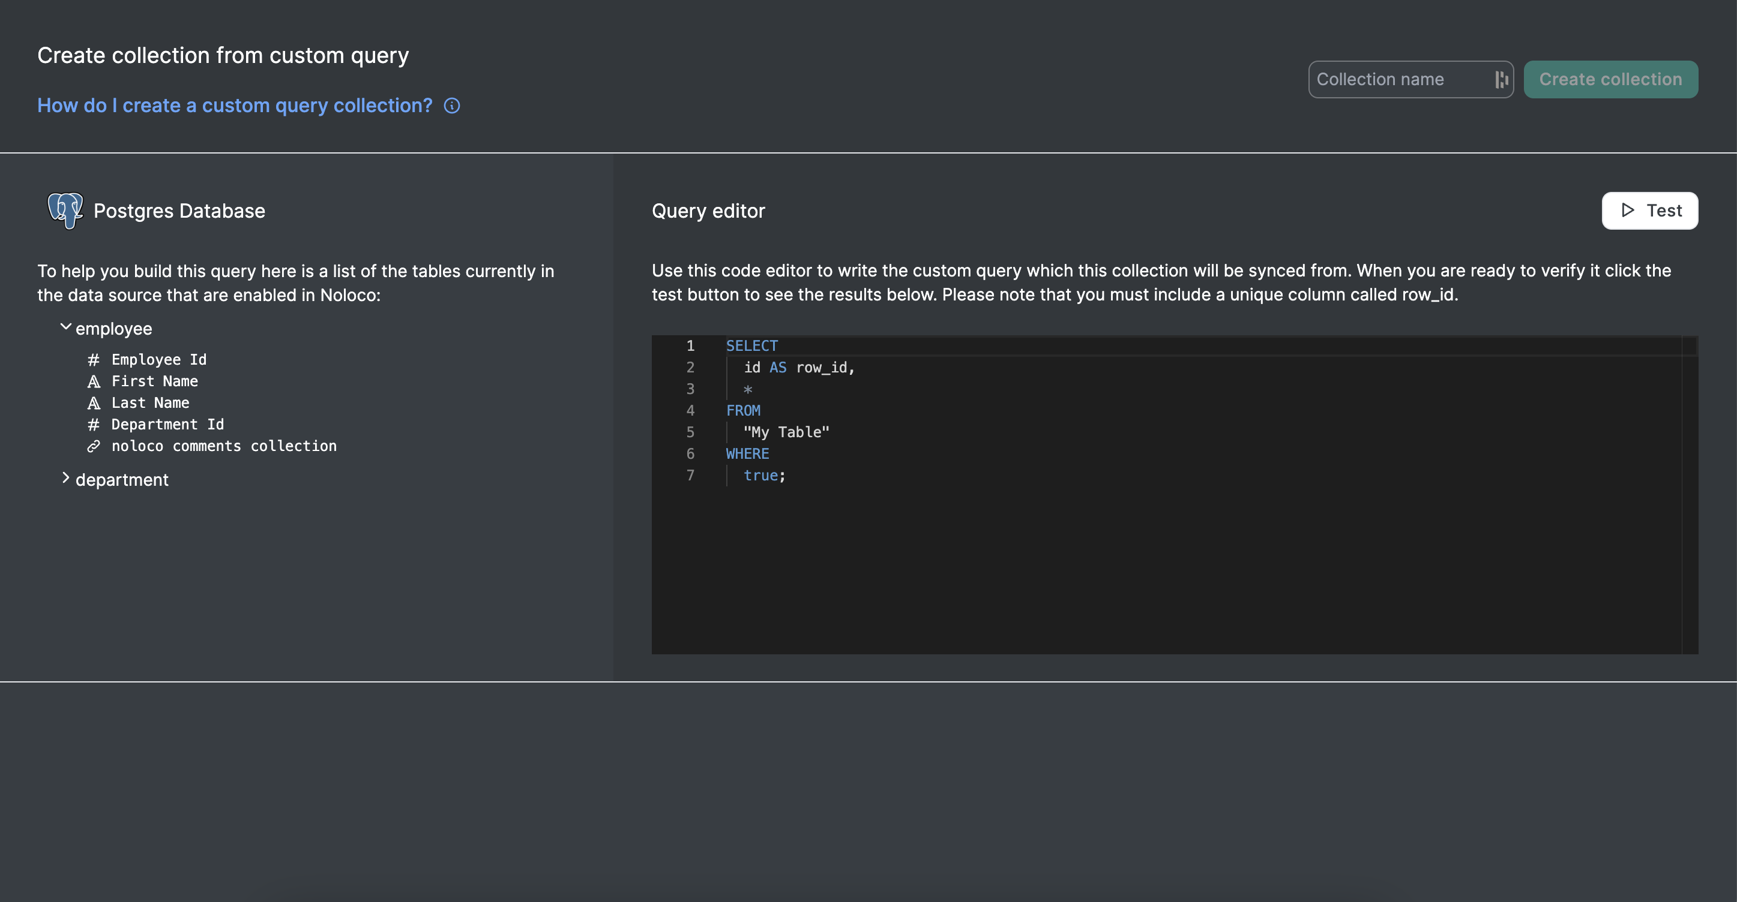Click line number 7 in editor gutter

click(690, 476)
